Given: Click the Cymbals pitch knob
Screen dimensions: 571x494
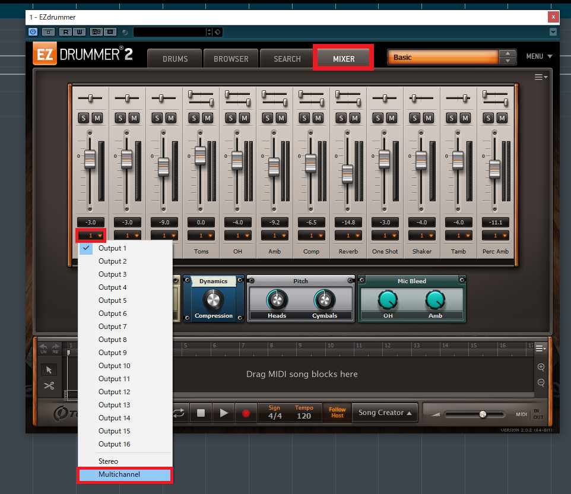Looking at the screenshot, I should tap(325, 300).
